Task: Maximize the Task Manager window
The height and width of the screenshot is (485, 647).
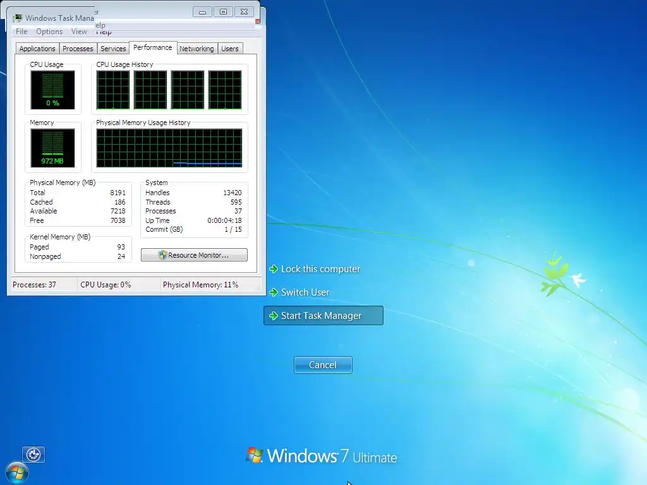Action: 223,12
